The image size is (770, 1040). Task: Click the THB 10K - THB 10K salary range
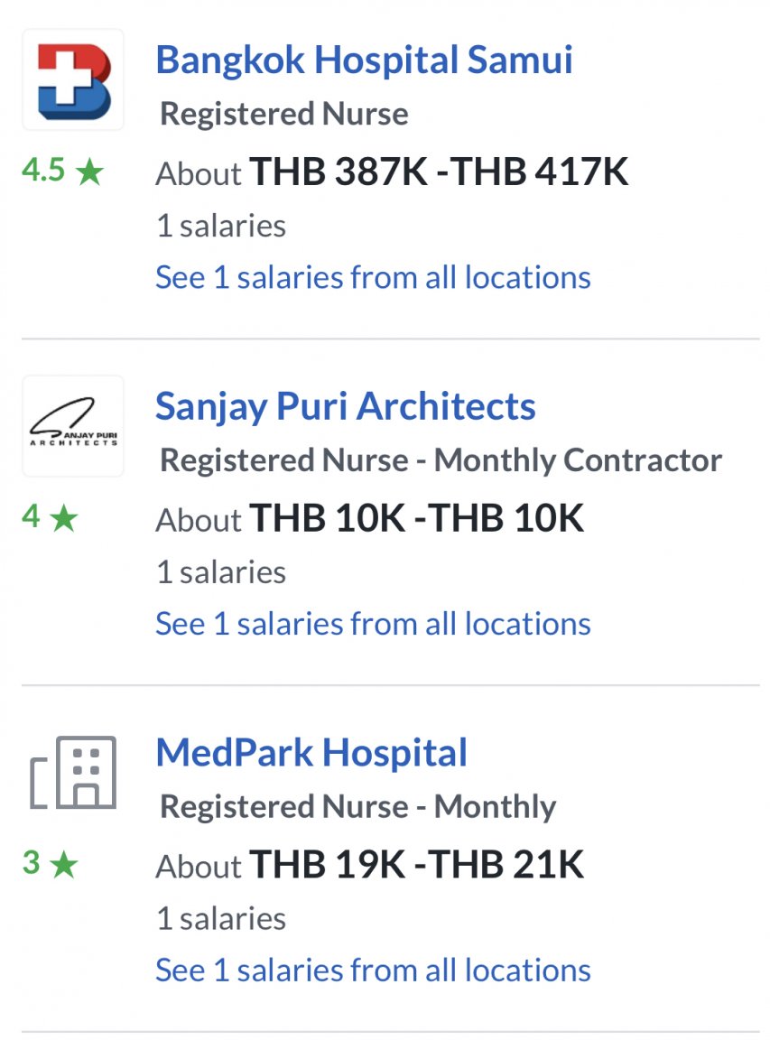click(416, 518)
